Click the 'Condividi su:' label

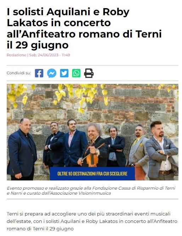(19, 73)
